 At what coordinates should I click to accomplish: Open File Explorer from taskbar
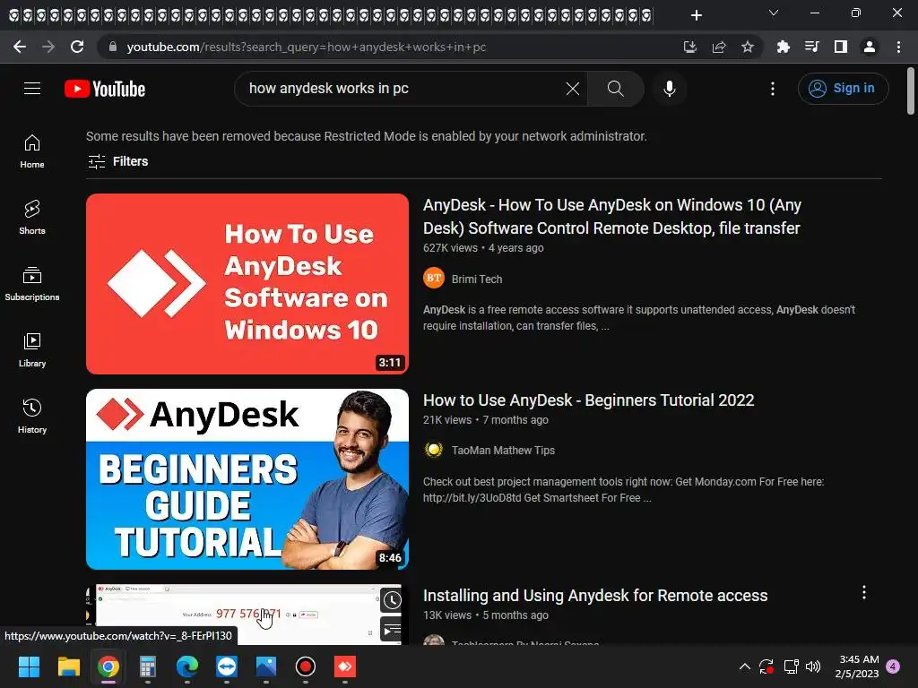(68, 666)
